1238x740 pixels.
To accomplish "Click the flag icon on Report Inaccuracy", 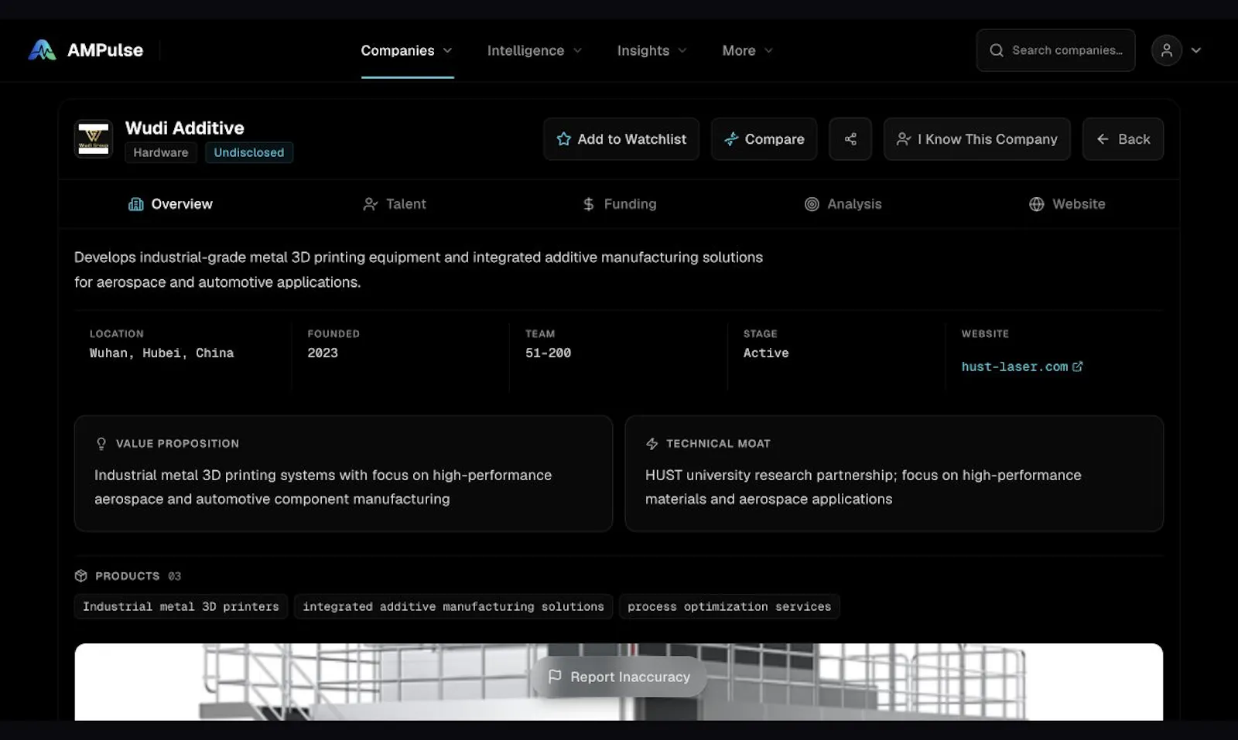I will click(x=555, y=677).
